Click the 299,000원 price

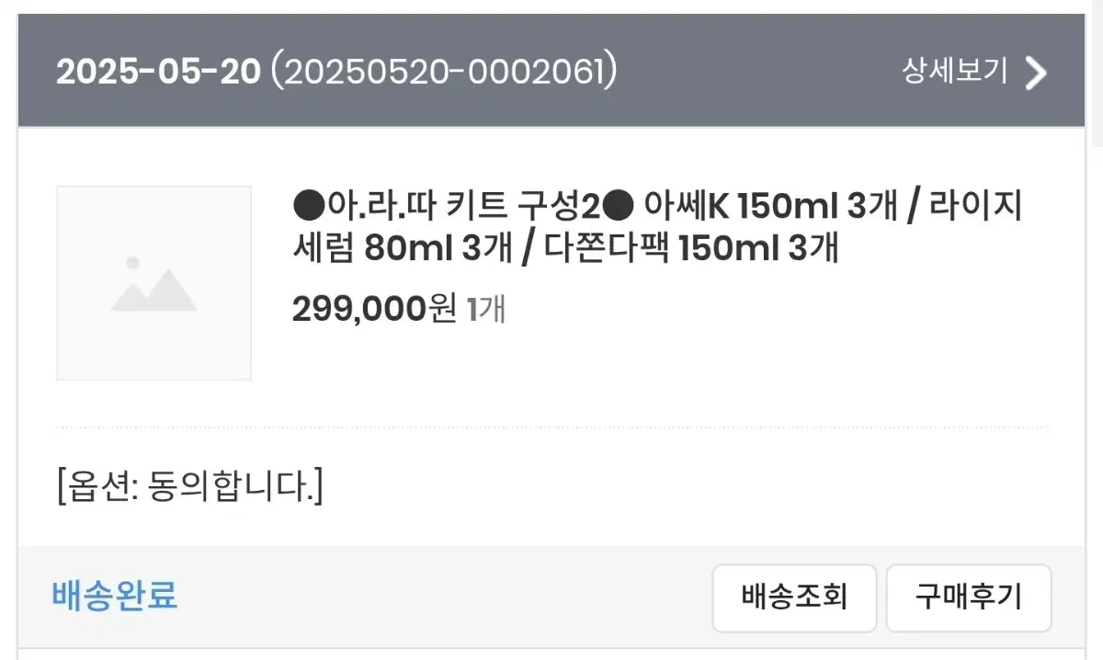point(374,311)
